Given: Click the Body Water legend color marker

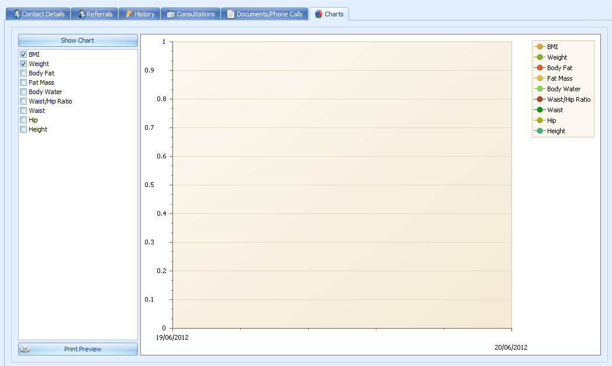Looking at the screenshot, I should click(x=540, y=89).
